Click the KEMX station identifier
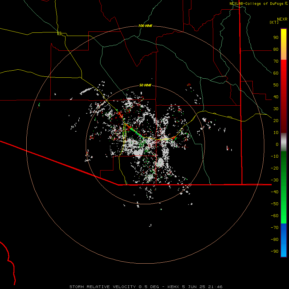Viewport: 289px width, 289px height. [173, 287]
